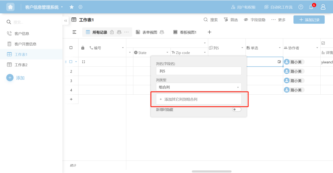
Task: Open the notification bell with 6 alerts
Action: (311, 7)
